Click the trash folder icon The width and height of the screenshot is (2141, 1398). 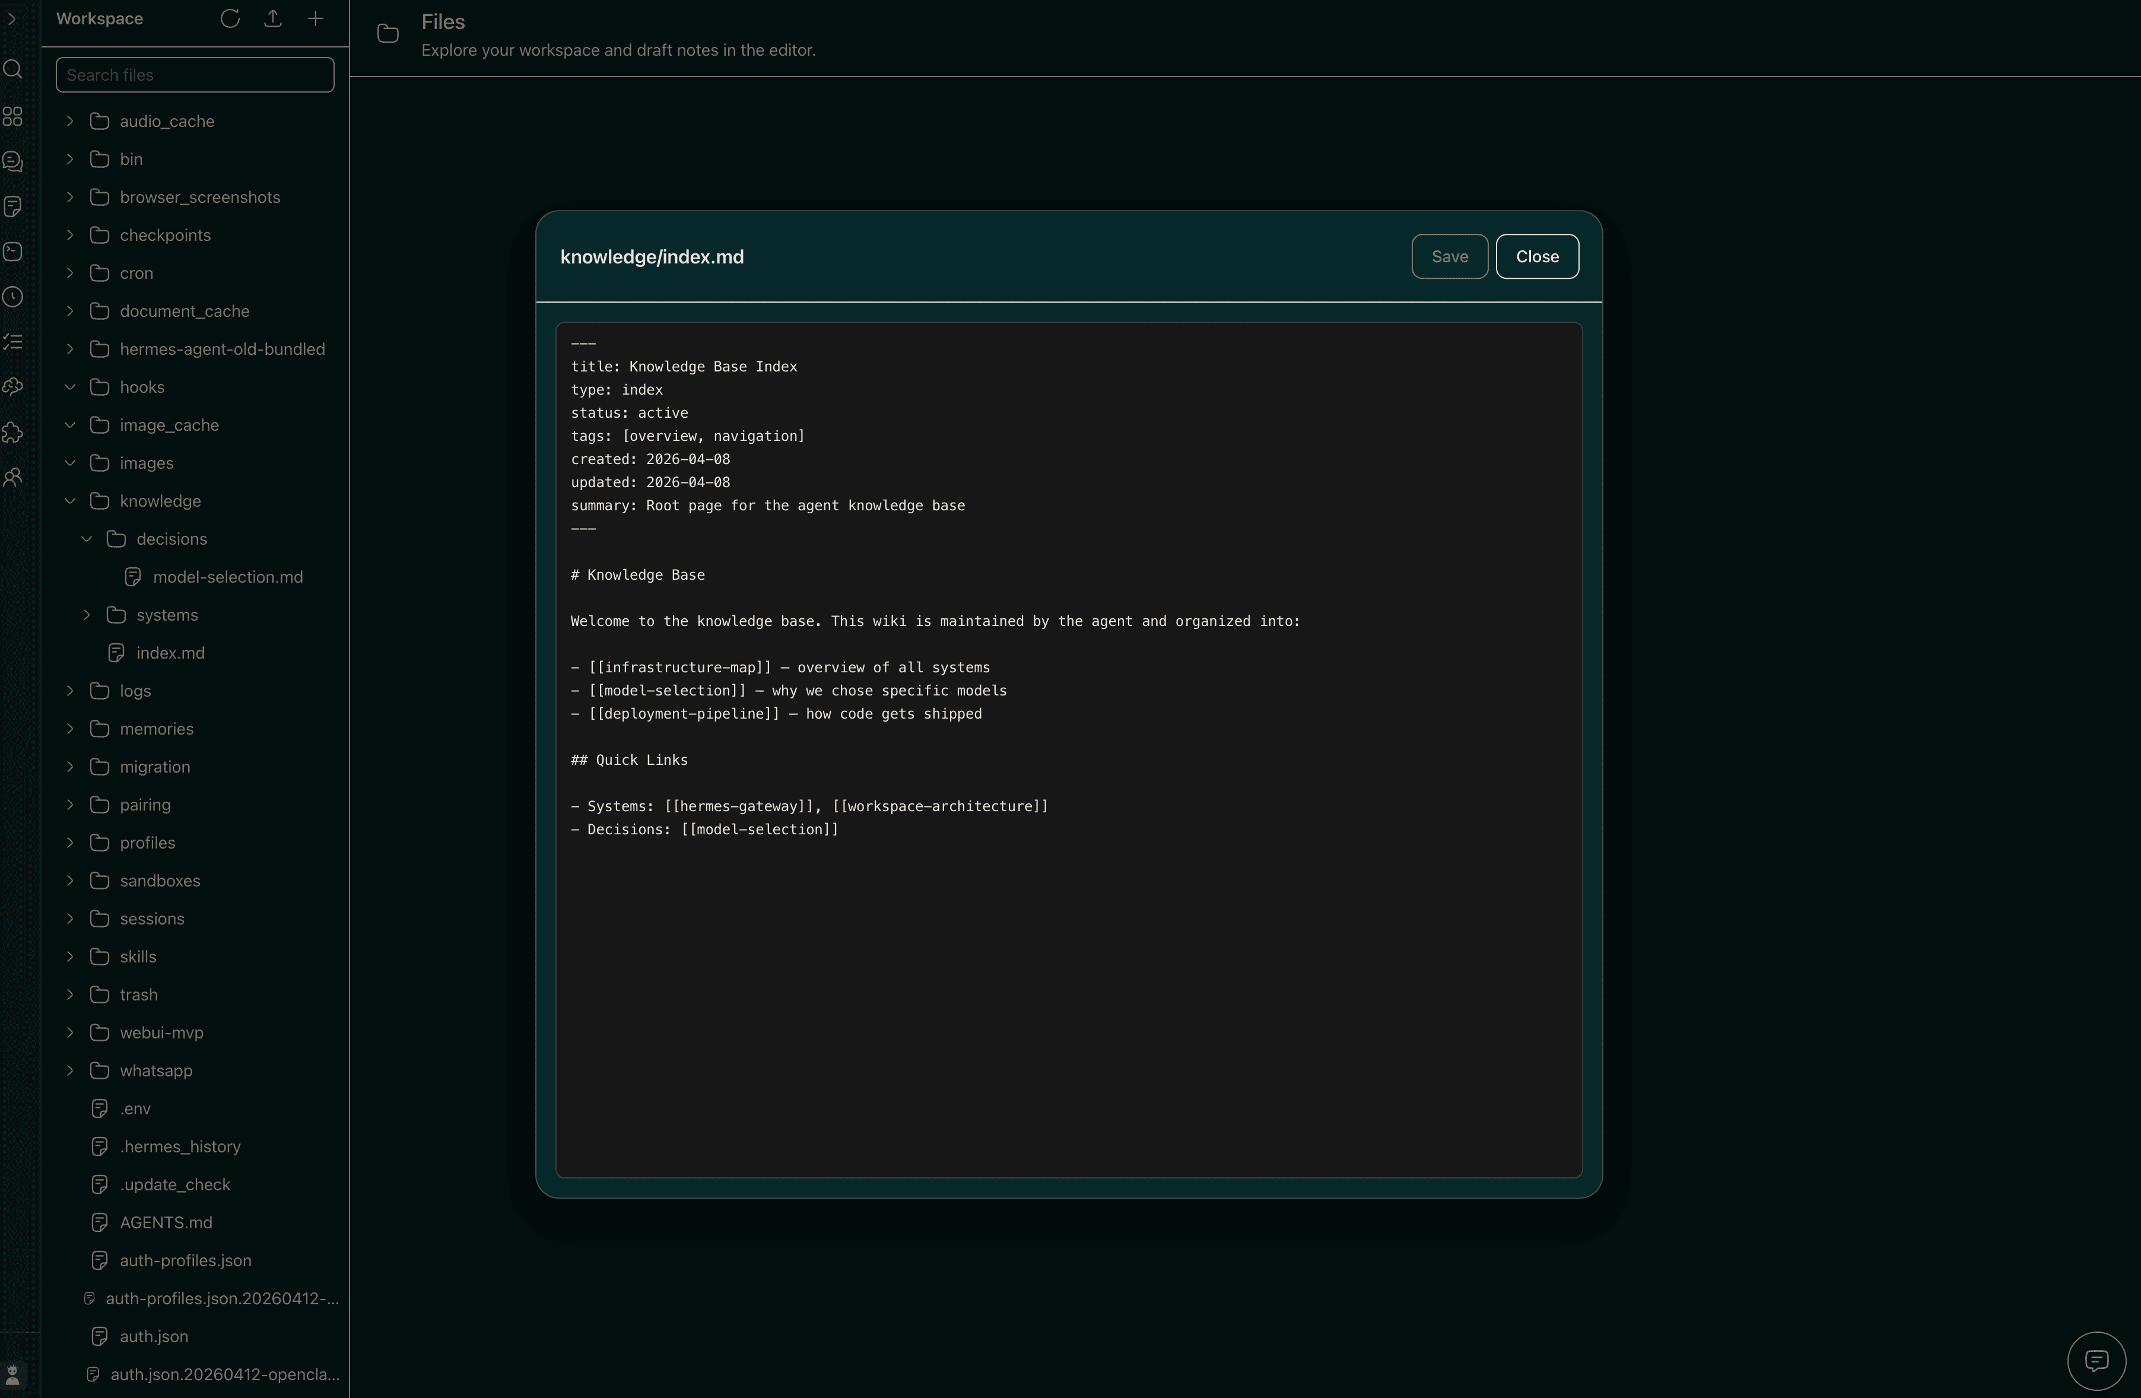click(100, 994)
